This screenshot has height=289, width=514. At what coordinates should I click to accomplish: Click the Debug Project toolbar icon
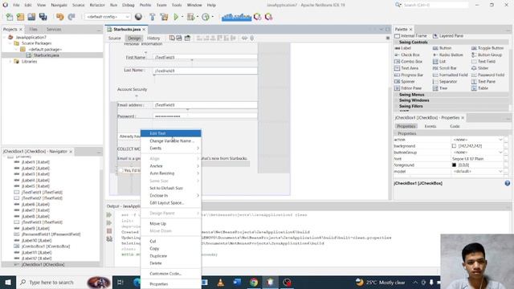[x=190, y=17]
